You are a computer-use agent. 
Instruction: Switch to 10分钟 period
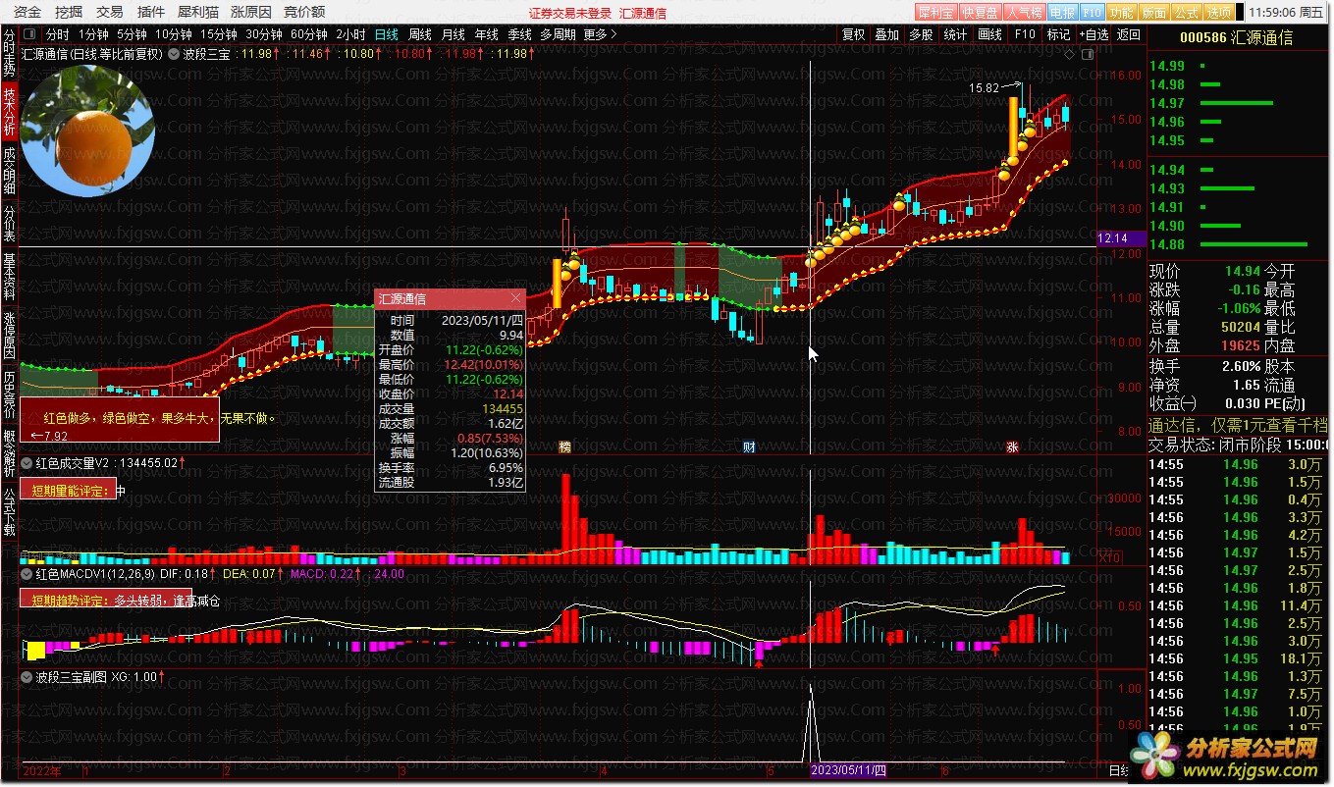174,34
